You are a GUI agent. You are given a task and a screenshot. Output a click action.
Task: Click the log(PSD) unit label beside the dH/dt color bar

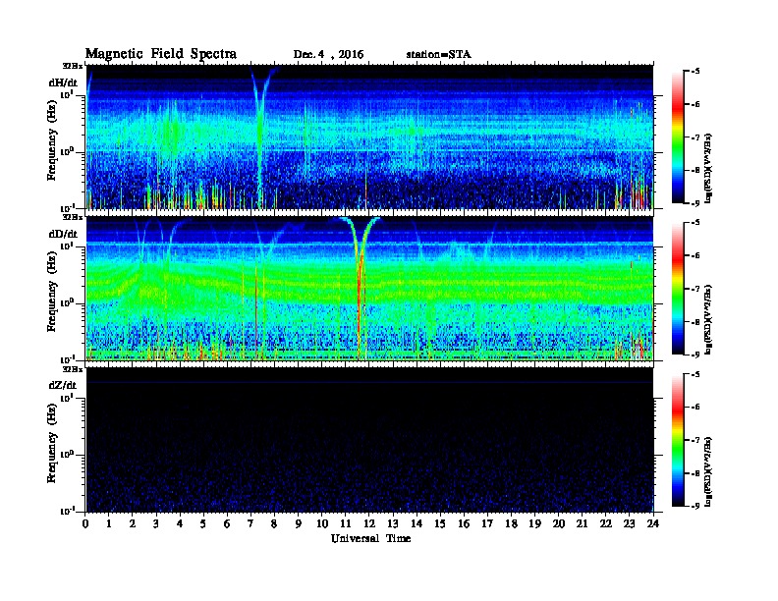(708, 168)
